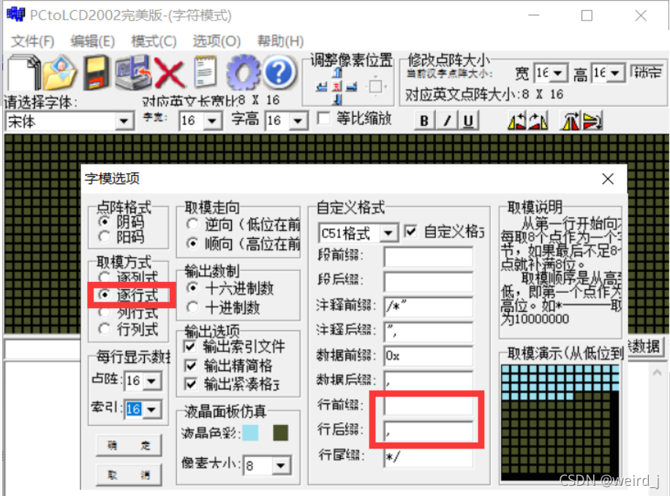Open an image file via folder icon

click(60, 73)
